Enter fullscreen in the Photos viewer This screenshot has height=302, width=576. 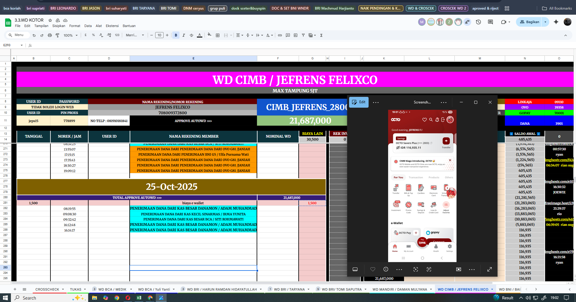[x=490, y=269]
